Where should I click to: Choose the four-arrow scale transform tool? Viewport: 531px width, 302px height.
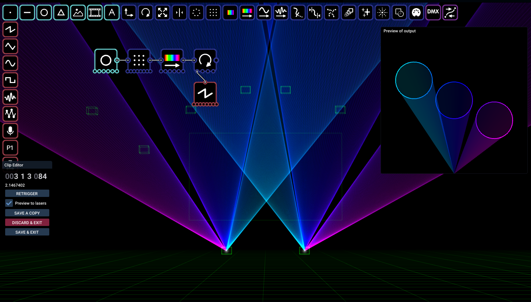(x=163, y=12)
